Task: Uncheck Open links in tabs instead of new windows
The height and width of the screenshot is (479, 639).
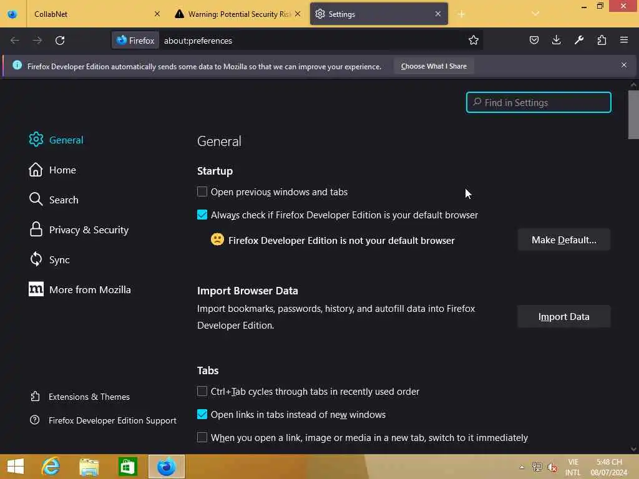Action: point(202,414)
